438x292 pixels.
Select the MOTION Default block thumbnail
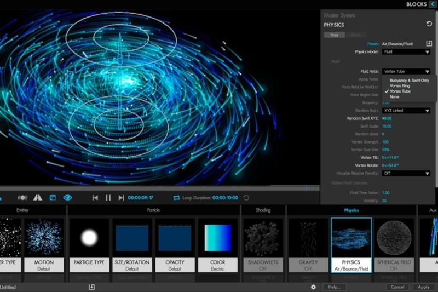[44, 245]
